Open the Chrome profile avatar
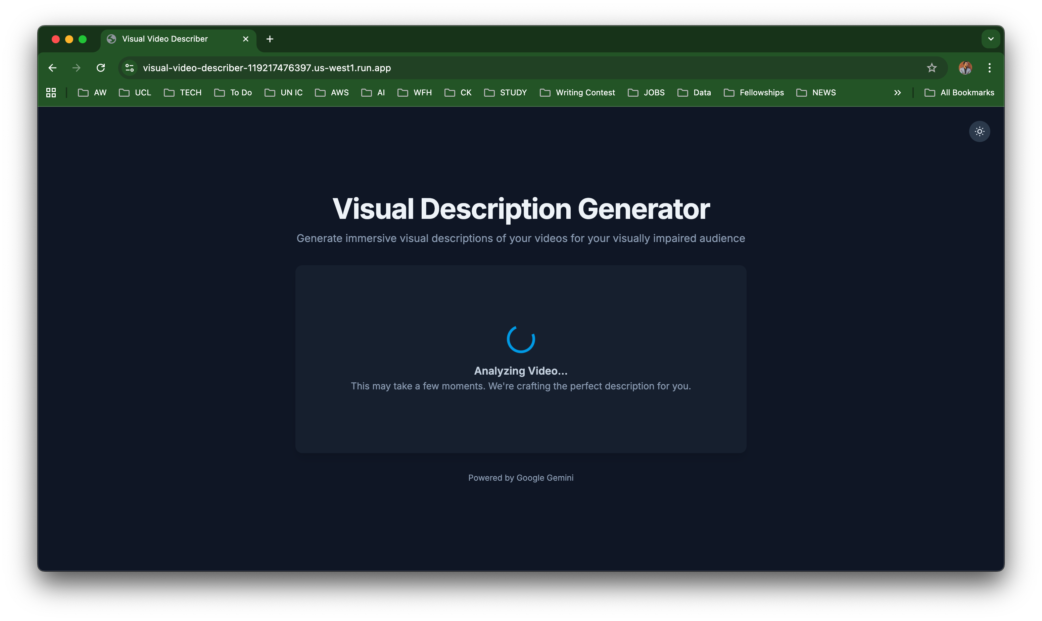1042x621 pixels. point(965,68)
